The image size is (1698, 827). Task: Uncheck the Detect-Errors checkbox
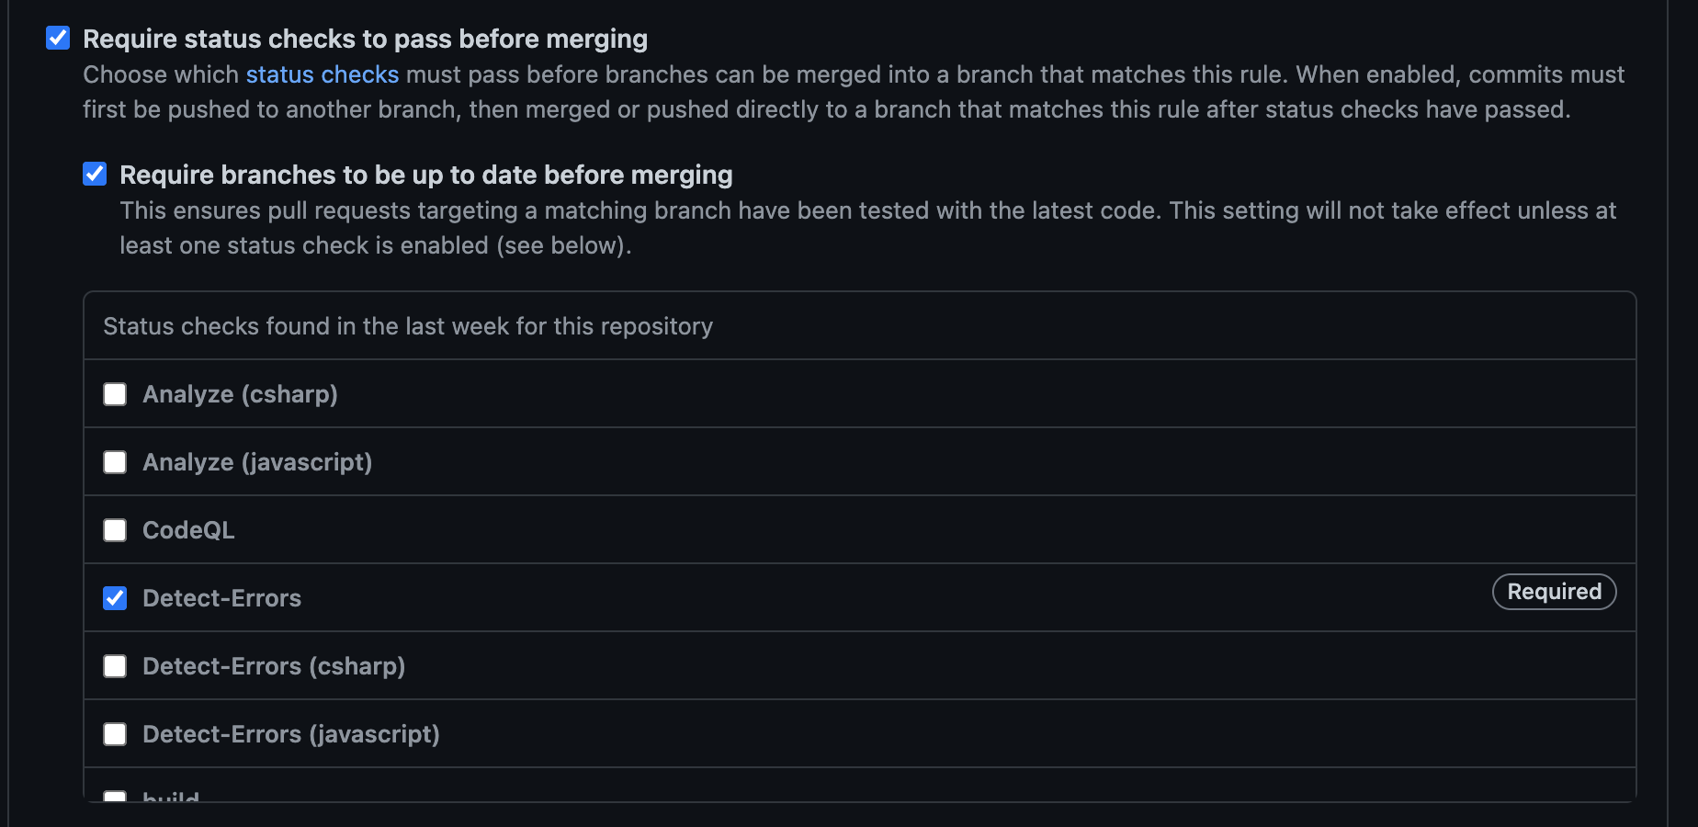click(x=115, y=598)
